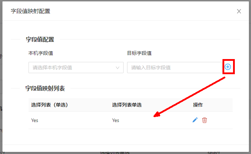Viewport: 251px width, 154px height.
Task: Open the 请选择本机字段值 dropdown
Action: [x=72, y=68]
